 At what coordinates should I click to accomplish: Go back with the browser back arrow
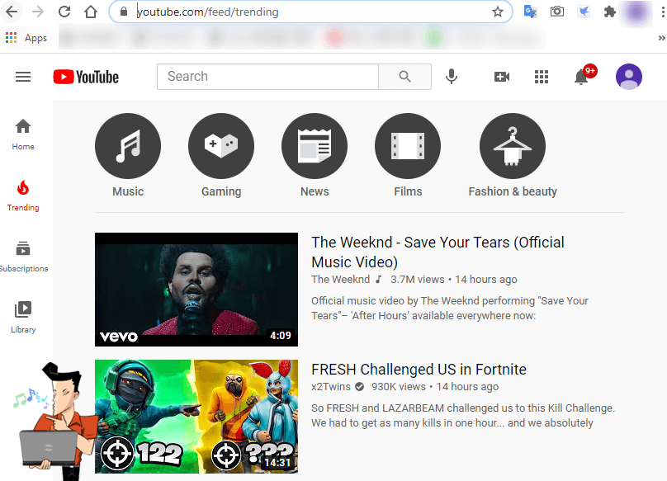12,12
